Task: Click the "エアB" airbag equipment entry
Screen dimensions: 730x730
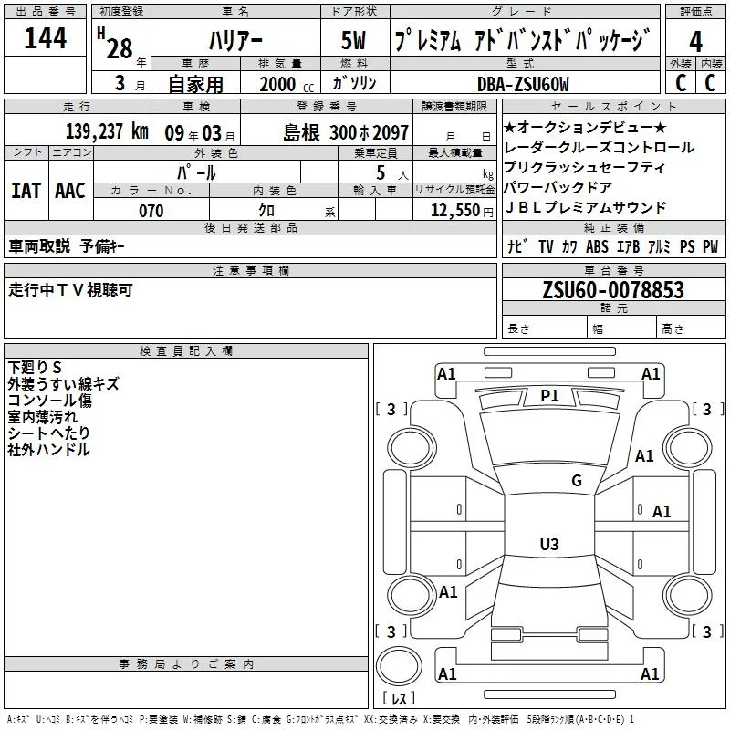Action: tap(628, 246)
